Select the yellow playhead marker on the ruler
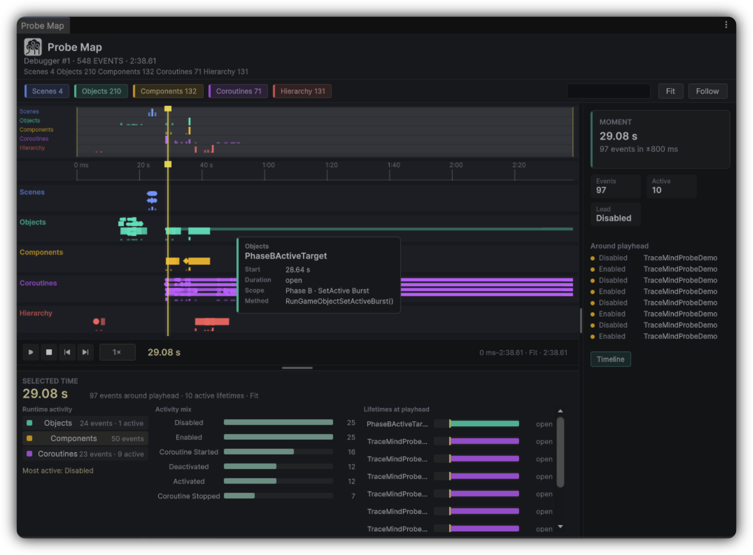The image size is (753, 555). [x=168, y=165]
